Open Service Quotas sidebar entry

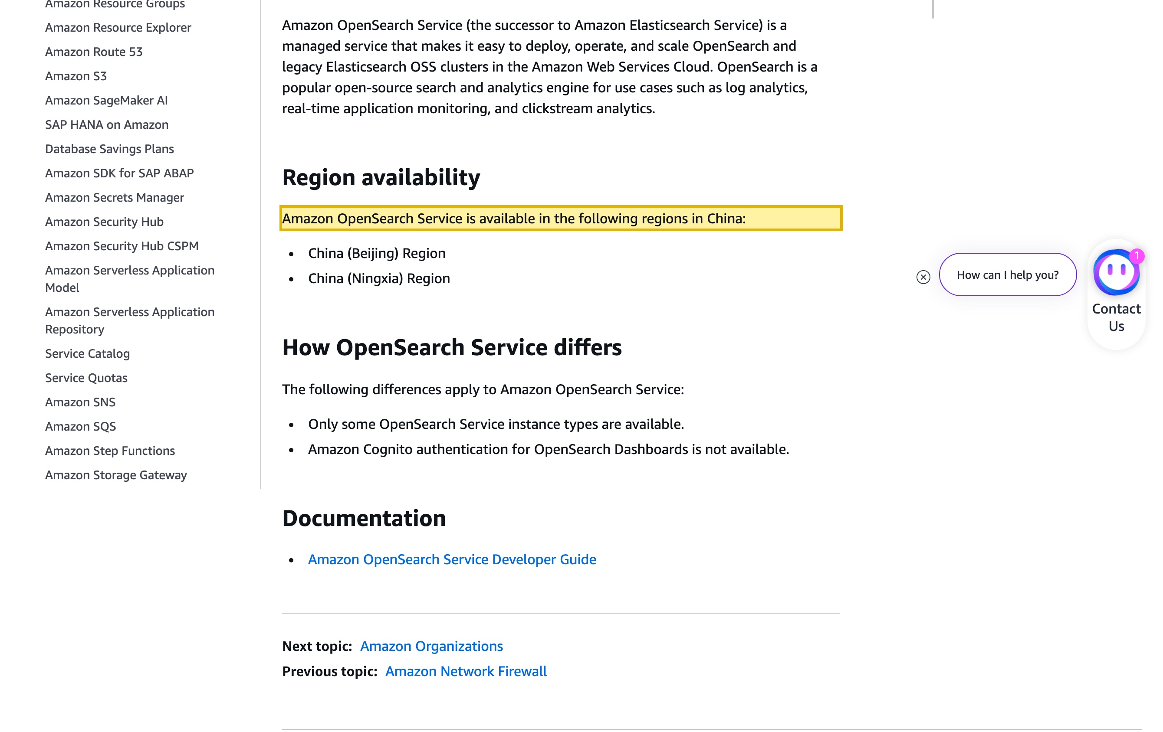pyautogui.click(x=86, y=378)
